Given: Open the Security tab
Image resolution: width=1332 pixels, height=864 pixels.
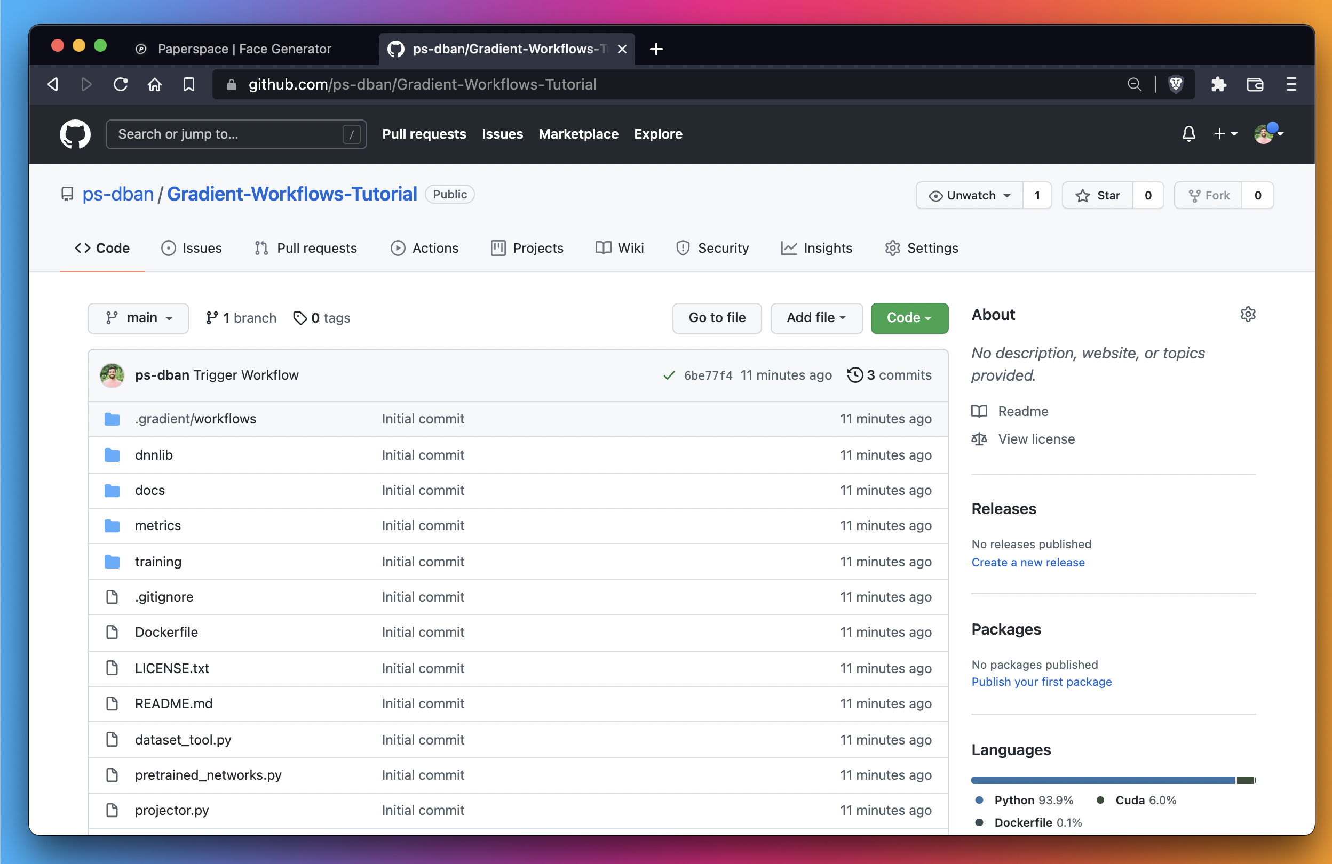Looking at the screenshot, I should point(712,248).
